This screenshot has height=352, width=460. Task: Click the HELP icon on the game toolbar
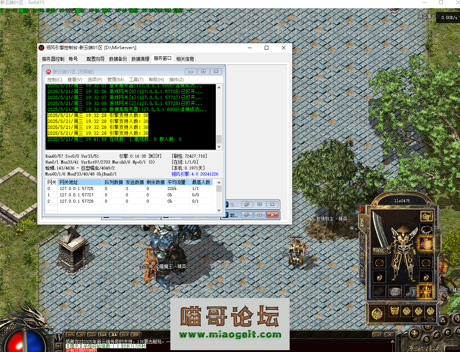[x=125, y=334]
